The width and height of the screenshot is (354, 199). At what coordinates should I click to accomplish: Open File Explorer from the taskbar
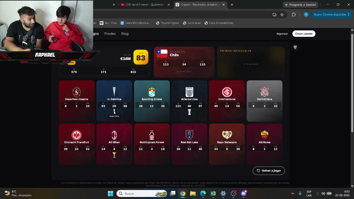pyautogui.click(x=193, y=193)
